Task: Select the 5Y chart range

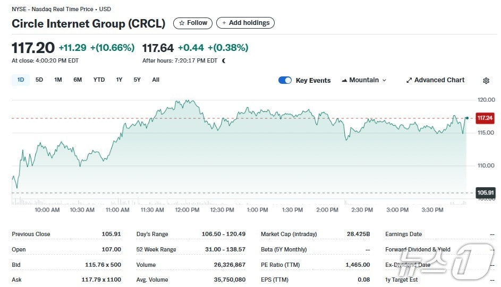Action: (137, 80)
